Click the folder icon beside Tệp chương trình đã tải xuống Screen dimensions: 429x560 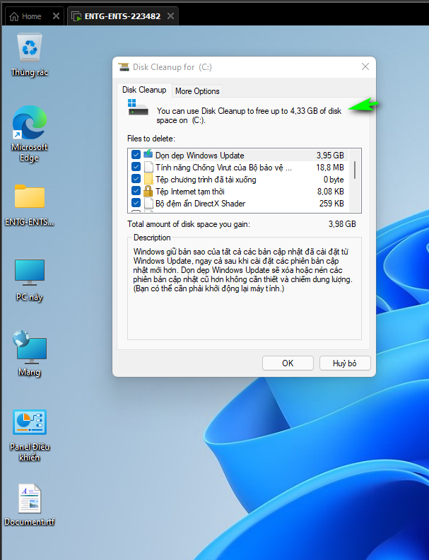tap(148, 180)
